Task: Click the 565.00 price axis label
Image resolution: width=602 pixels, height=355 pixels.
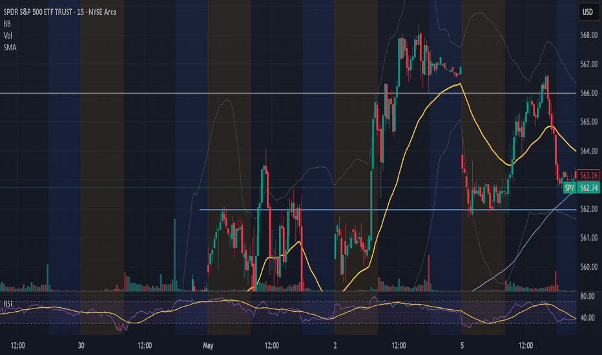Action: click(x=588, y=122)
